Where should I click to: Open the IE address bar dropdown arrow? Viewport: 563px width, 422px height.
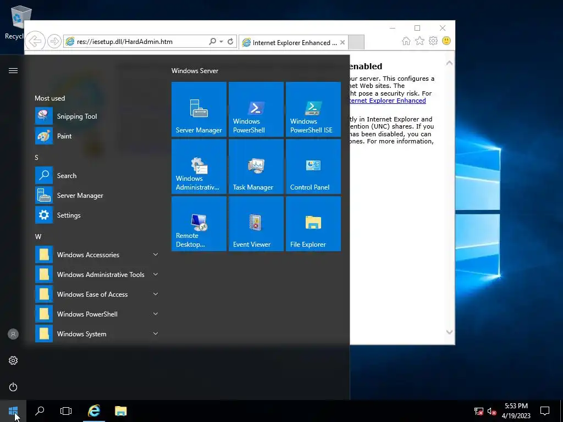click(x=221, y=41)
